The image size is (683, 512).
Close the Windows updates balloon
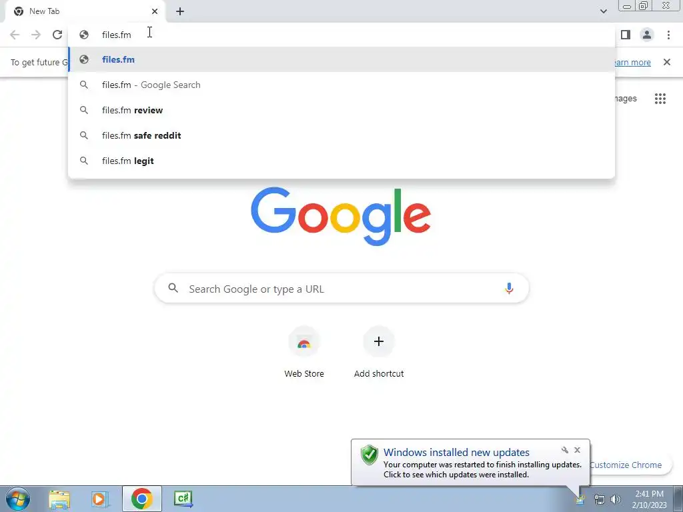click(x=577, y=450)
